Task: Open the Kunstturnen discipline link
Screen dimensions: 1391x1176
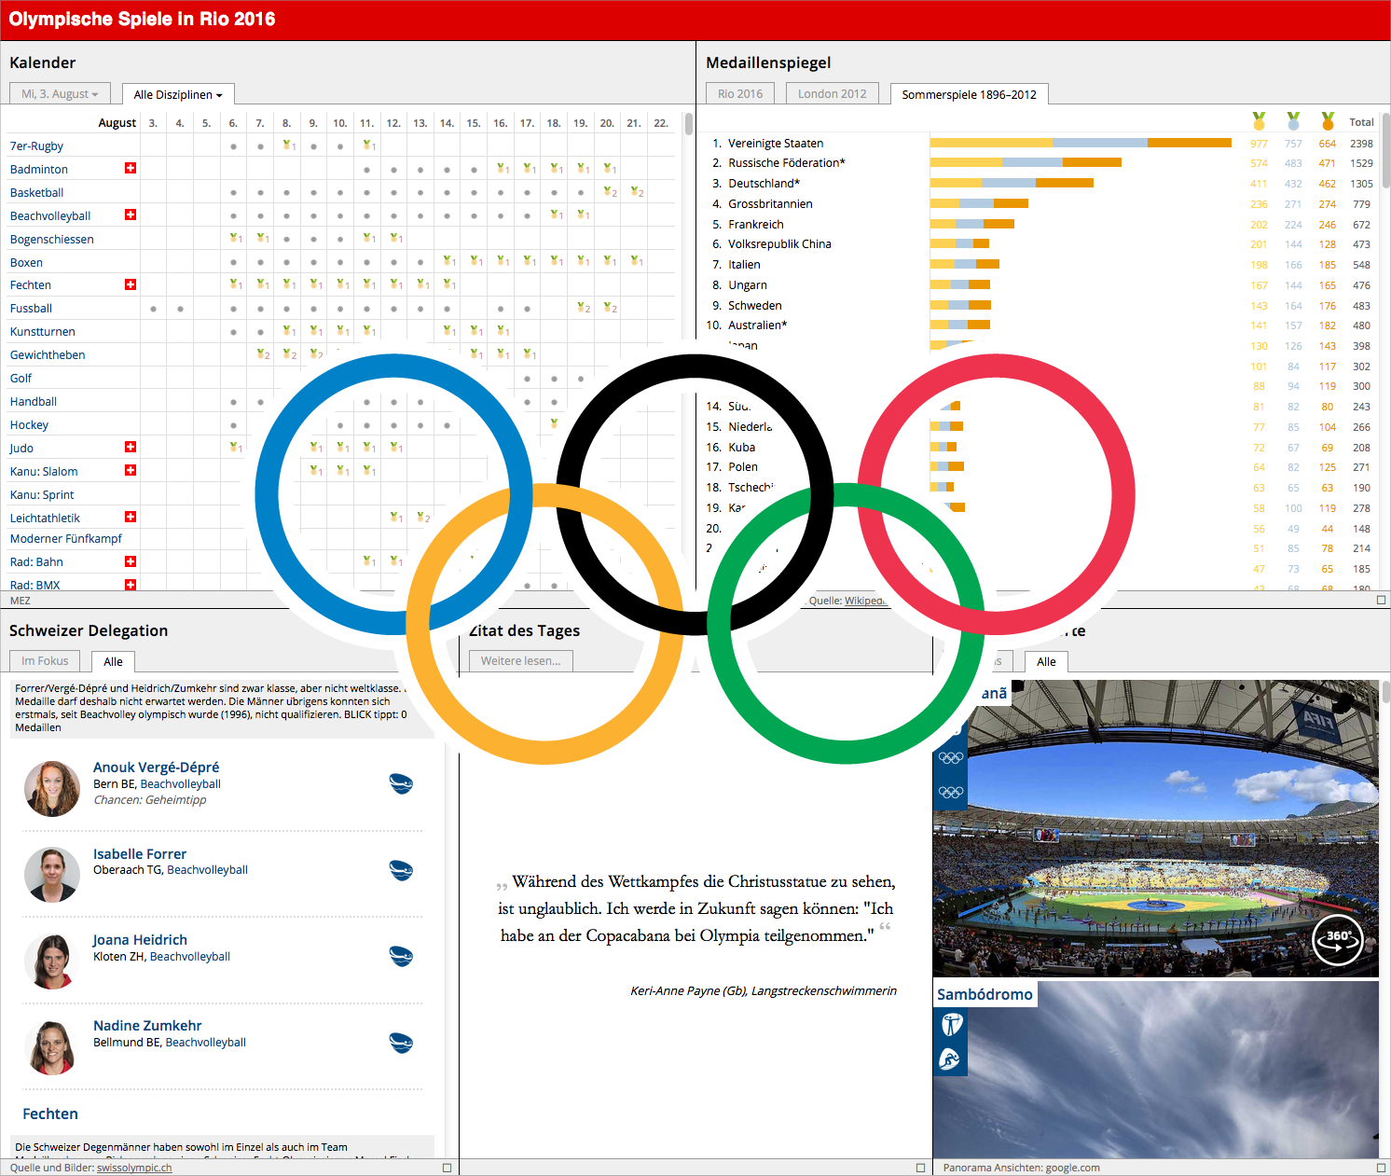Action: pos(43,331)
